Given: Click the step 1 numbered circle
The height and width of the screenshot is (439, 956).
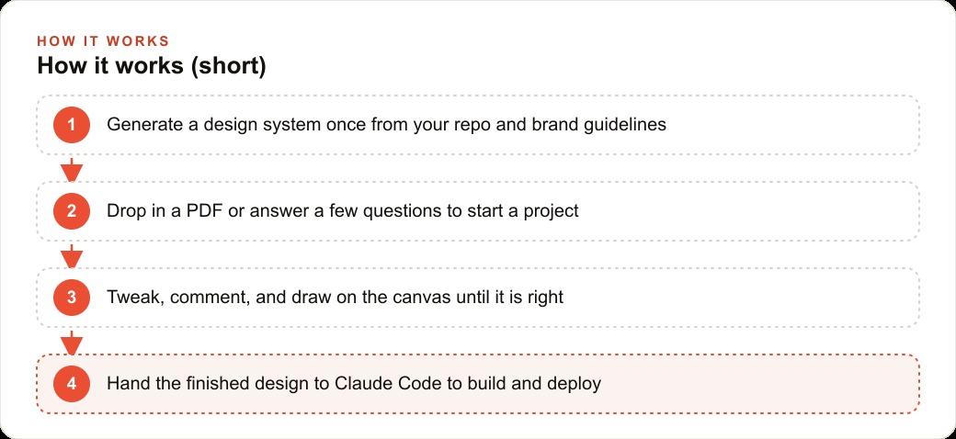Looking at the screenshot, I should (x=72, y=125).
